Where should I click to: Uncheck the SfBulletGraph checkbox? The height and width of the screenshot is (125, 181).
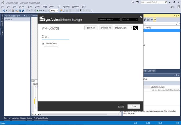(43, 43)
